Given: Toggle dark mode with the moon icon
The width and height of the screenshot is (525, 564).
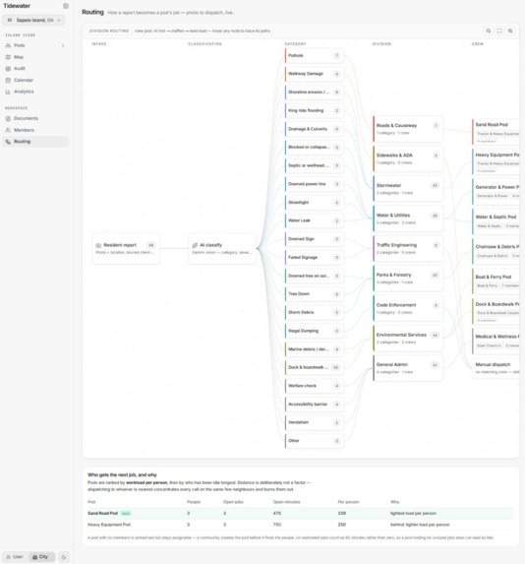Looking at the screenshot, I should (x=64, y=557).
